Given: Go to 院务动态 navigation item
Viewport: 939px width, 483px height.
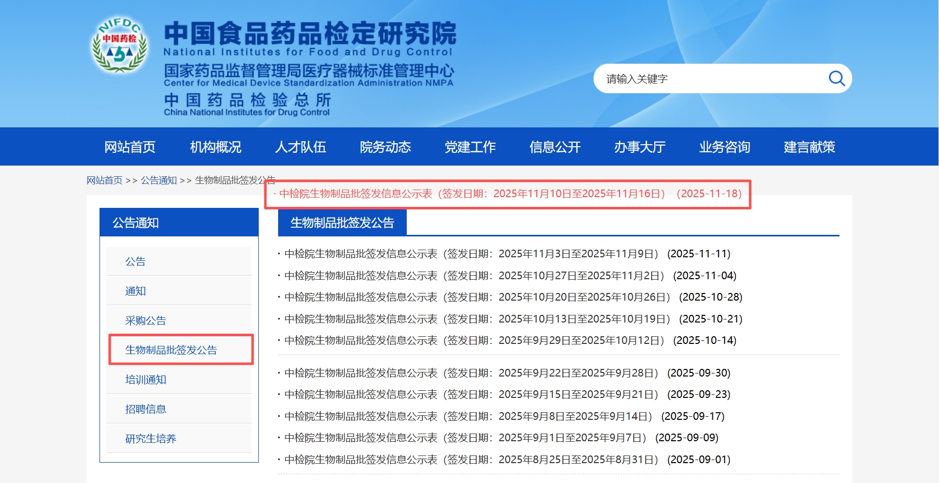Looking at the screenshot, I should click(385, 147).
